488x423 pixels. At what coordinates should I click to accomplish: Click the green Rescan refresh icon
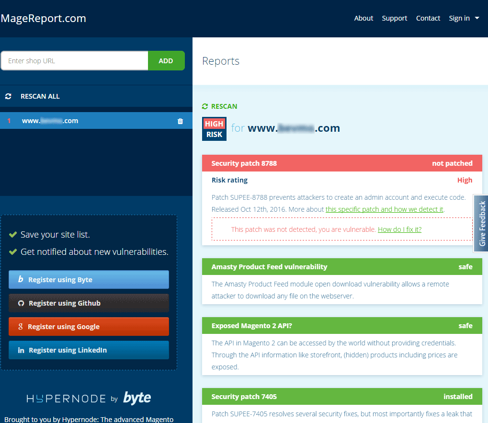pos(205,106)
